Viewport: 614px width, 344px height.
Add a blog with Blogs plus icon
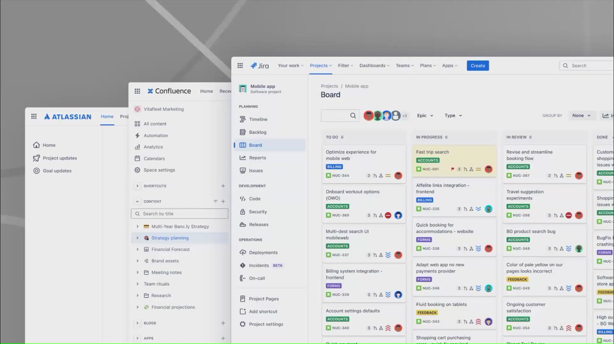[223, 323]
